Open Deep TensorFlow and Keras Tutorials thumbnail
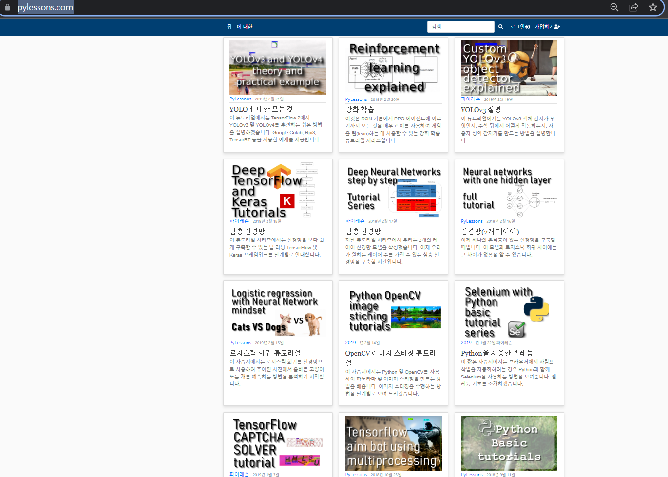The height and width of the screenshot is (477, 668). (x=278, y=190)
